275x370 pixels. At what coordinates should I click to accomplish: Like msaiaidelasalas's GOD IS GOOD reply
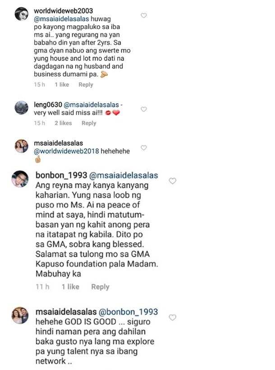click(x=172, y=318)
